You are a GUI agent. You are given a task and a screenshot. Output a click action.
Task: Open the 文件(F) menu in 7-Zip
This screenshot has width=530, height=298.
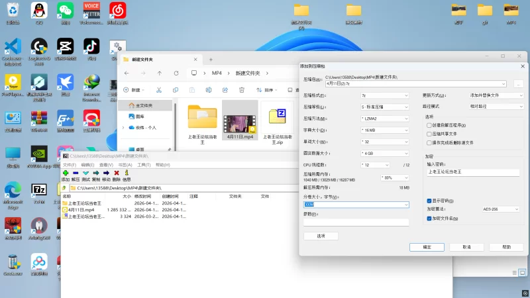click(68, 165)
